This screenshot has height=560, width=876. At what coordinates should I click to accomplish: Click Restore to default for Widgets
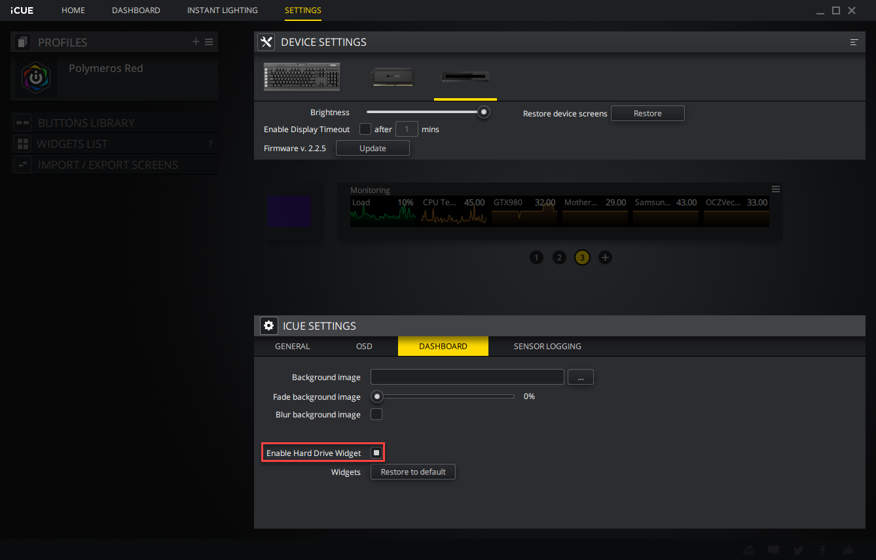(x=413, y=472)
